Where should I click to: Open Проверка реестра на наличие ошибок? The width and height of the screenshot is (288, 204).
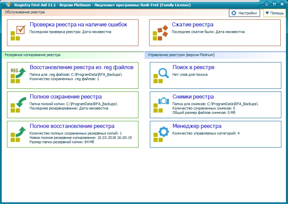78,25
